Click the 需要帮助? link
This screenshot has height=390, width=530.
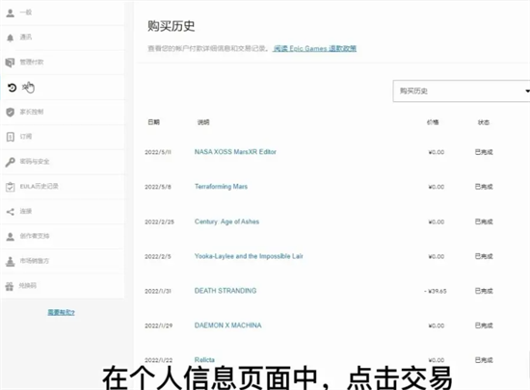[x=61, y=312]
